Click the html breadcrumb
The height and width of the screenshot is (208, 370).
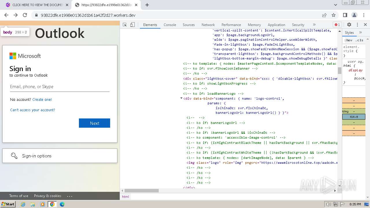tap(125, 196)
